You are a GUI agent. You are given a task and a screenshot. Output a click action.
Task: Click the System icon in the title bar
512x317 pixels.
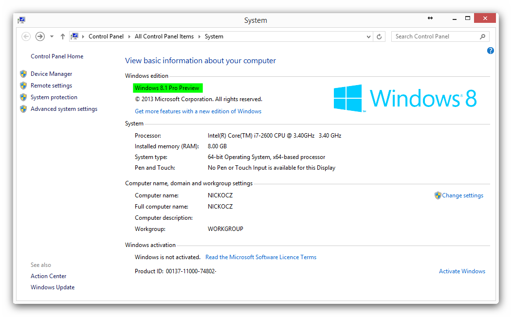(21, 20)
